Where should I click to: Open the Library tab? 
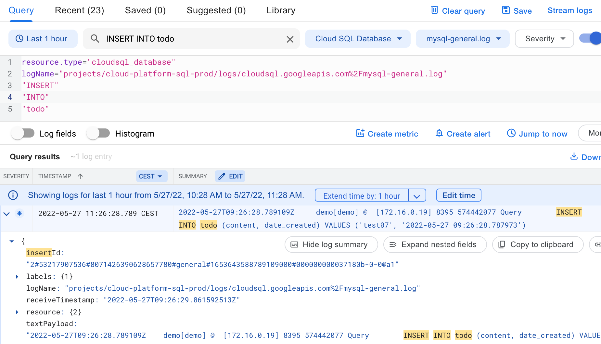click(281, 10)
